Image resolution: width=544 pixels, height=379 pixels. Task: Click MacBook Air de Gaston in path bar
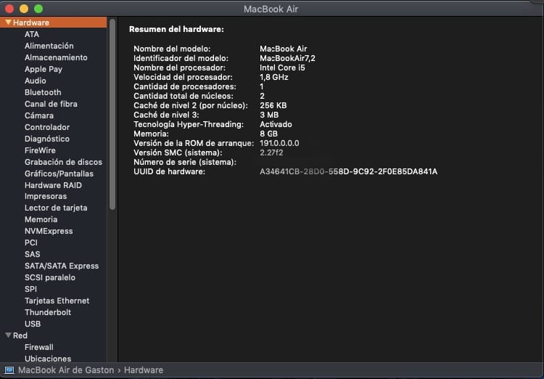click(66, 370)
